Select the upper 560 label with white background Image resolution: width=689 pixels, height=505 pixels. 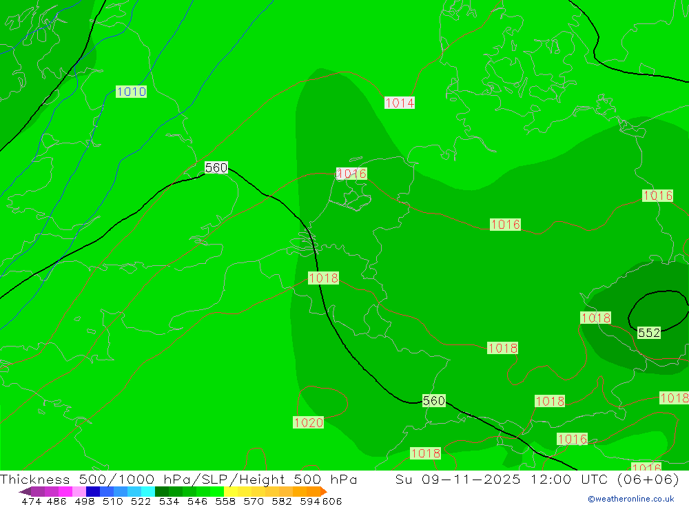click(x=216, y=167)
